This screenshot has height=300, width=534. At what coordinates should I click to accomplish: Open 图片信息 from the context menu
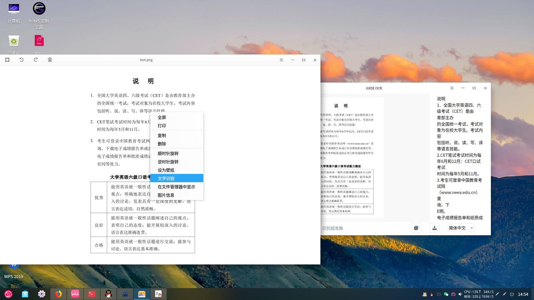(x=166, y=195)
